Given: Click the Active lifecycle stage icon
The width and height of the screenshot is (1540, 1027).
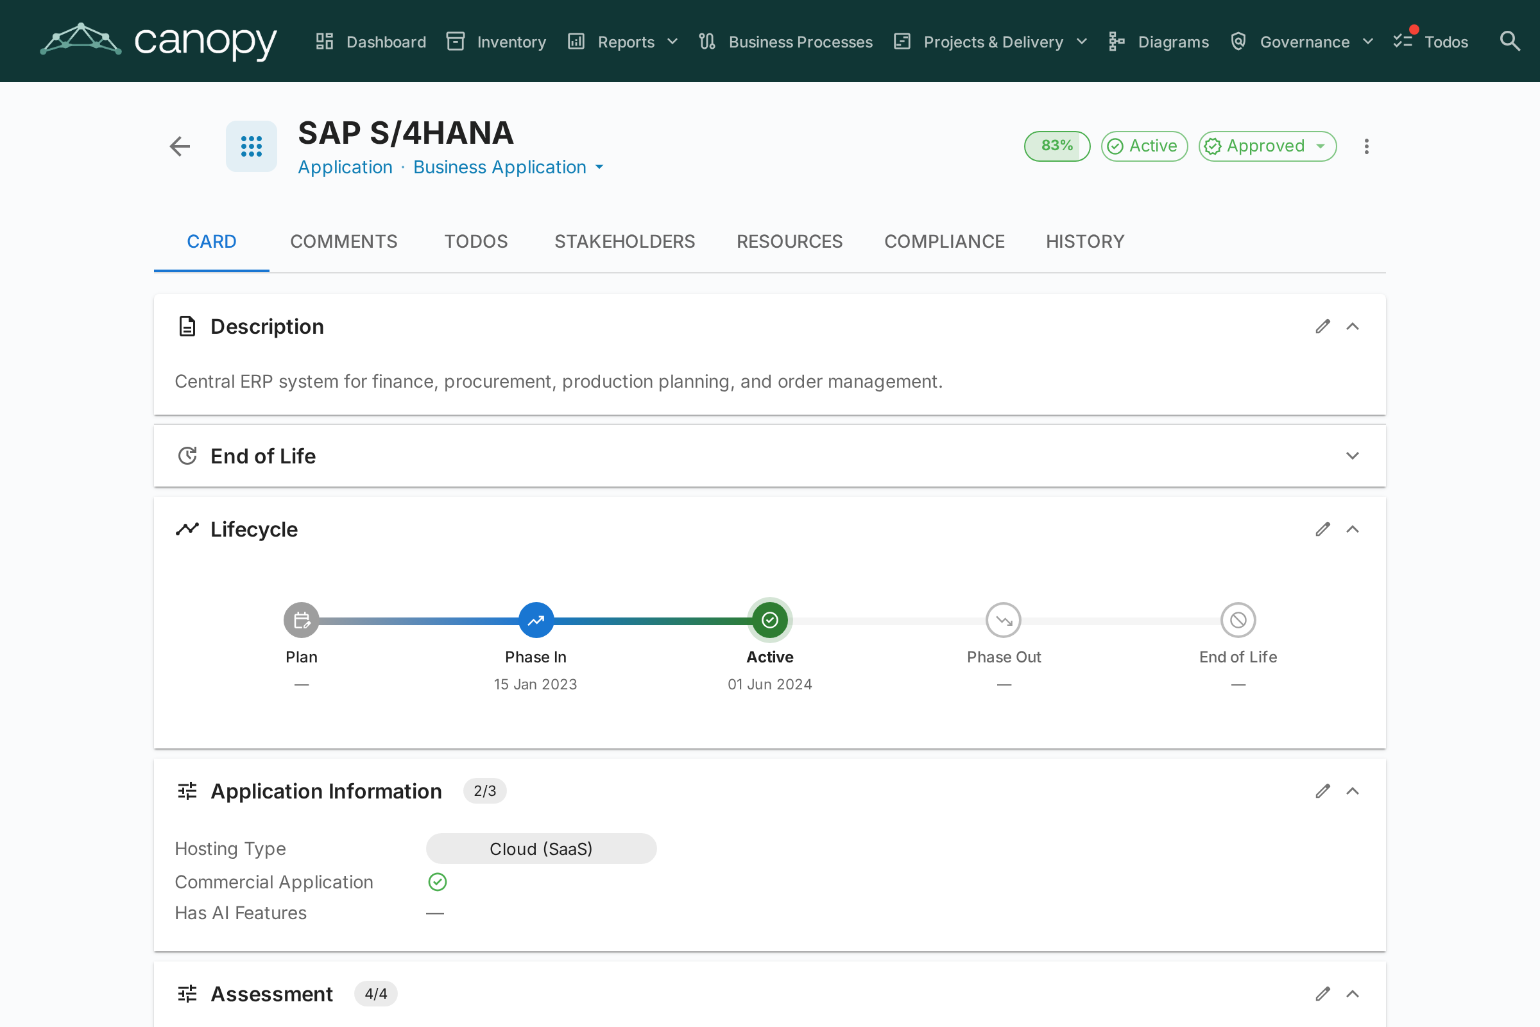Looking at the screenshot, I should click(770, 619).
